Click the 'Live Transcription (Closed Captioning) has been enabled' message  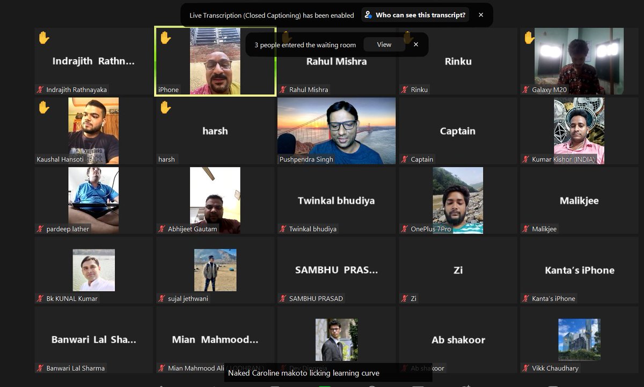[272, 15]
